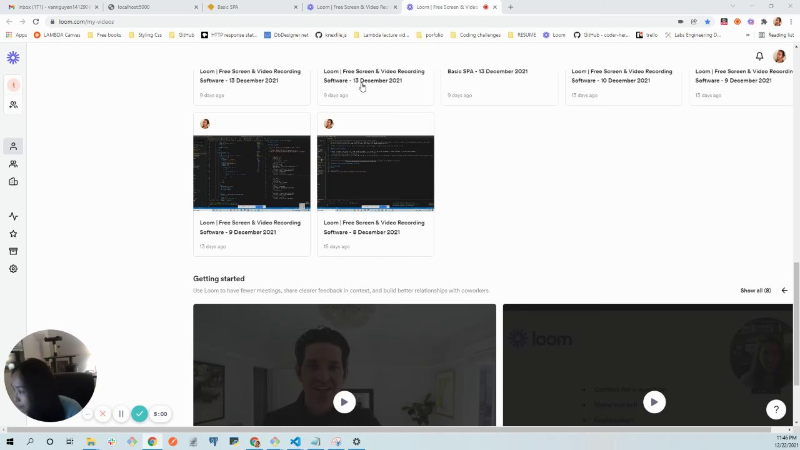Click the left arrow next to Show all

(x=784, y=291)
